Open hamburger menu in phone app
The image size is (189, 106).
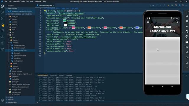click(x=148, y=22)
